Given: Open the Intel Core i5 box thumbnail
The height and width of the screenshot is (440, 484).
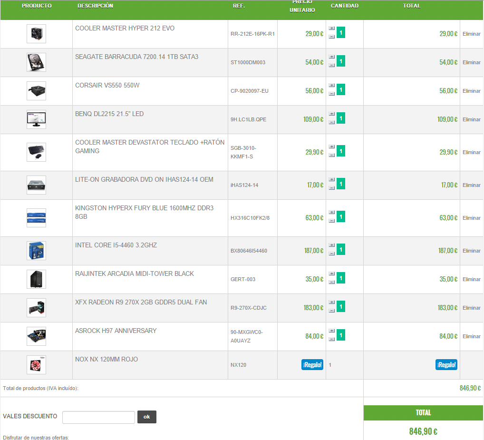Looking at the screenshot, I should click(x=37, y=251).
